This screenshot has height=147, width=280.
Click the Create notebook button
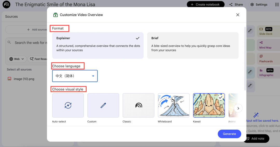tap(205, 4)
